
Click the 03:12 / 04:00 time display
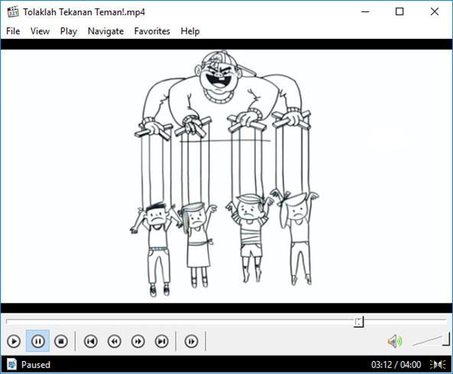tap(396, 365)
